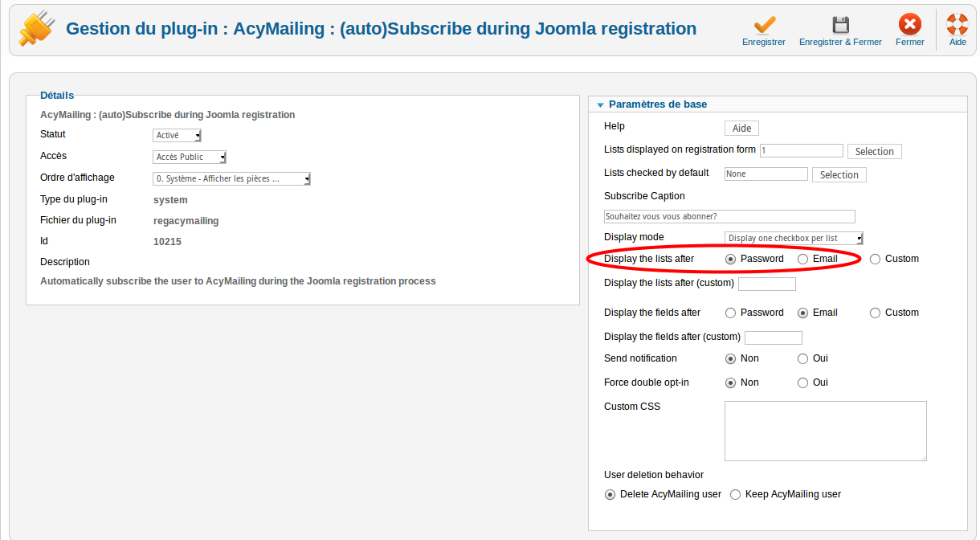Click the Enregistrer checkmark icon
This screenshot has height=540, width=980.
(764, 24)
